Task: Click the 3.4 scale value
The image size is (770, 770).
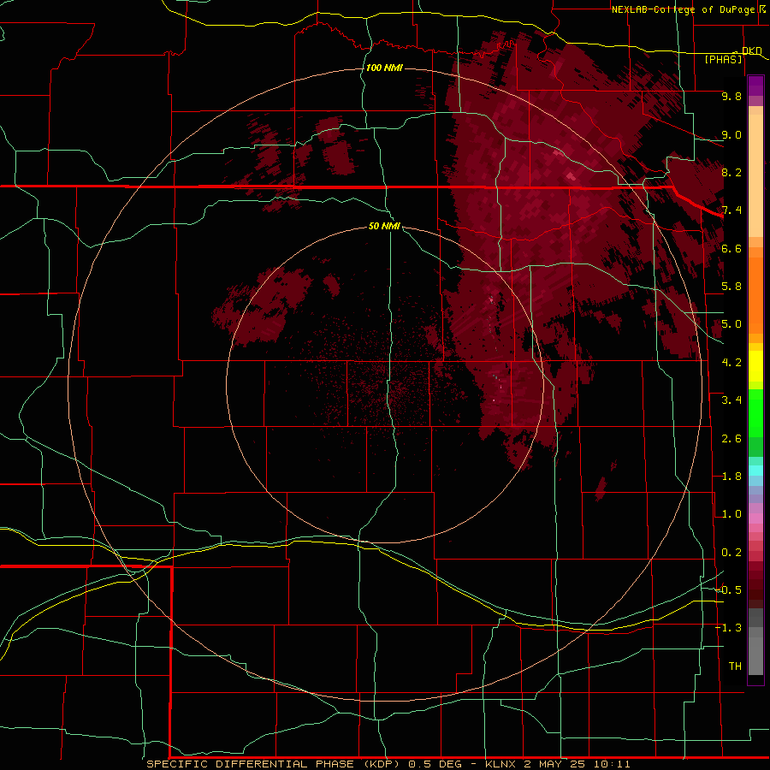Action: point(731,400)
